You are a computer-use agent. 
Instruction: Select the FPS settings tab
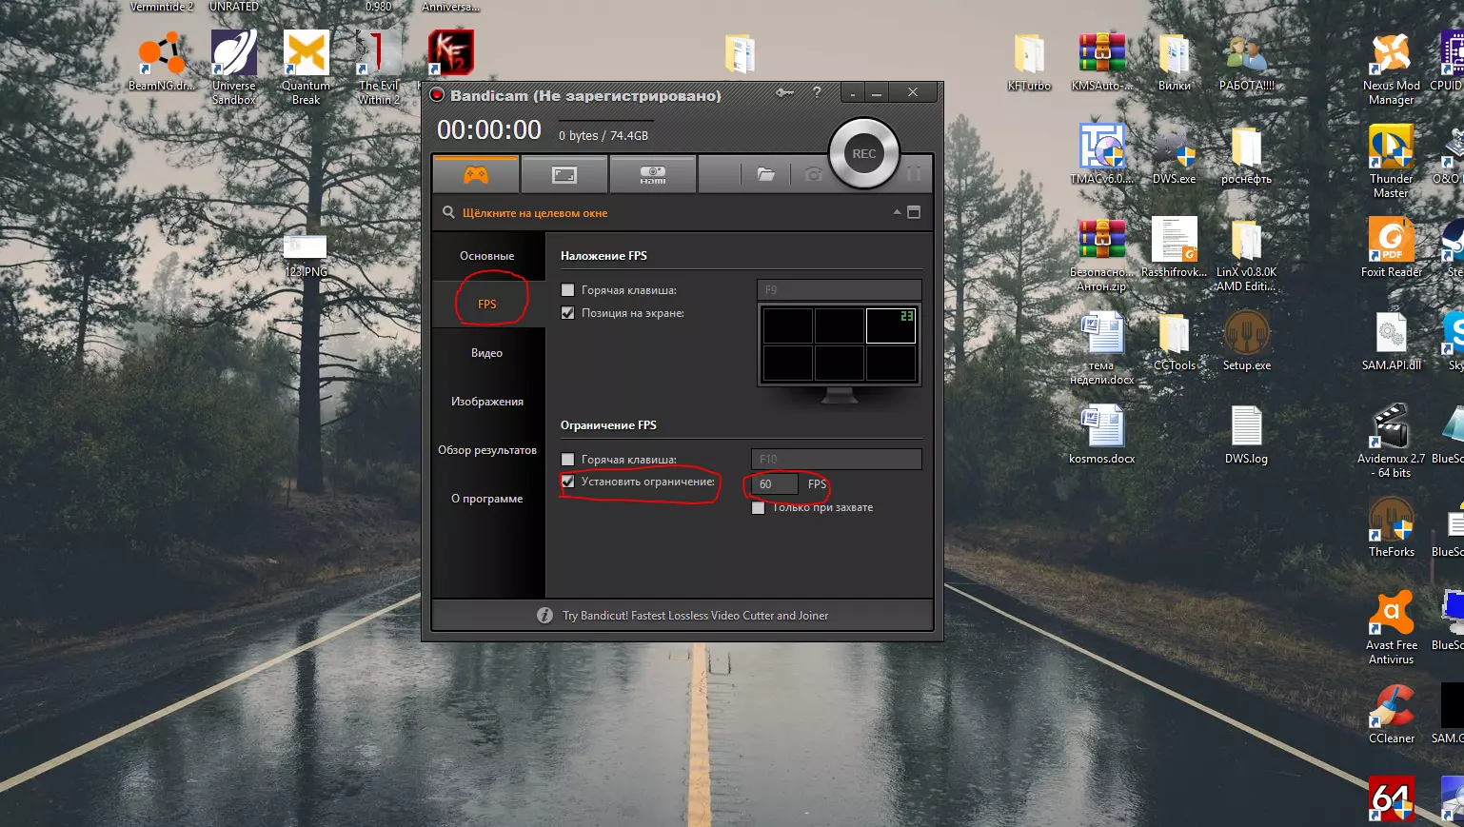click(x=487, y=305)
